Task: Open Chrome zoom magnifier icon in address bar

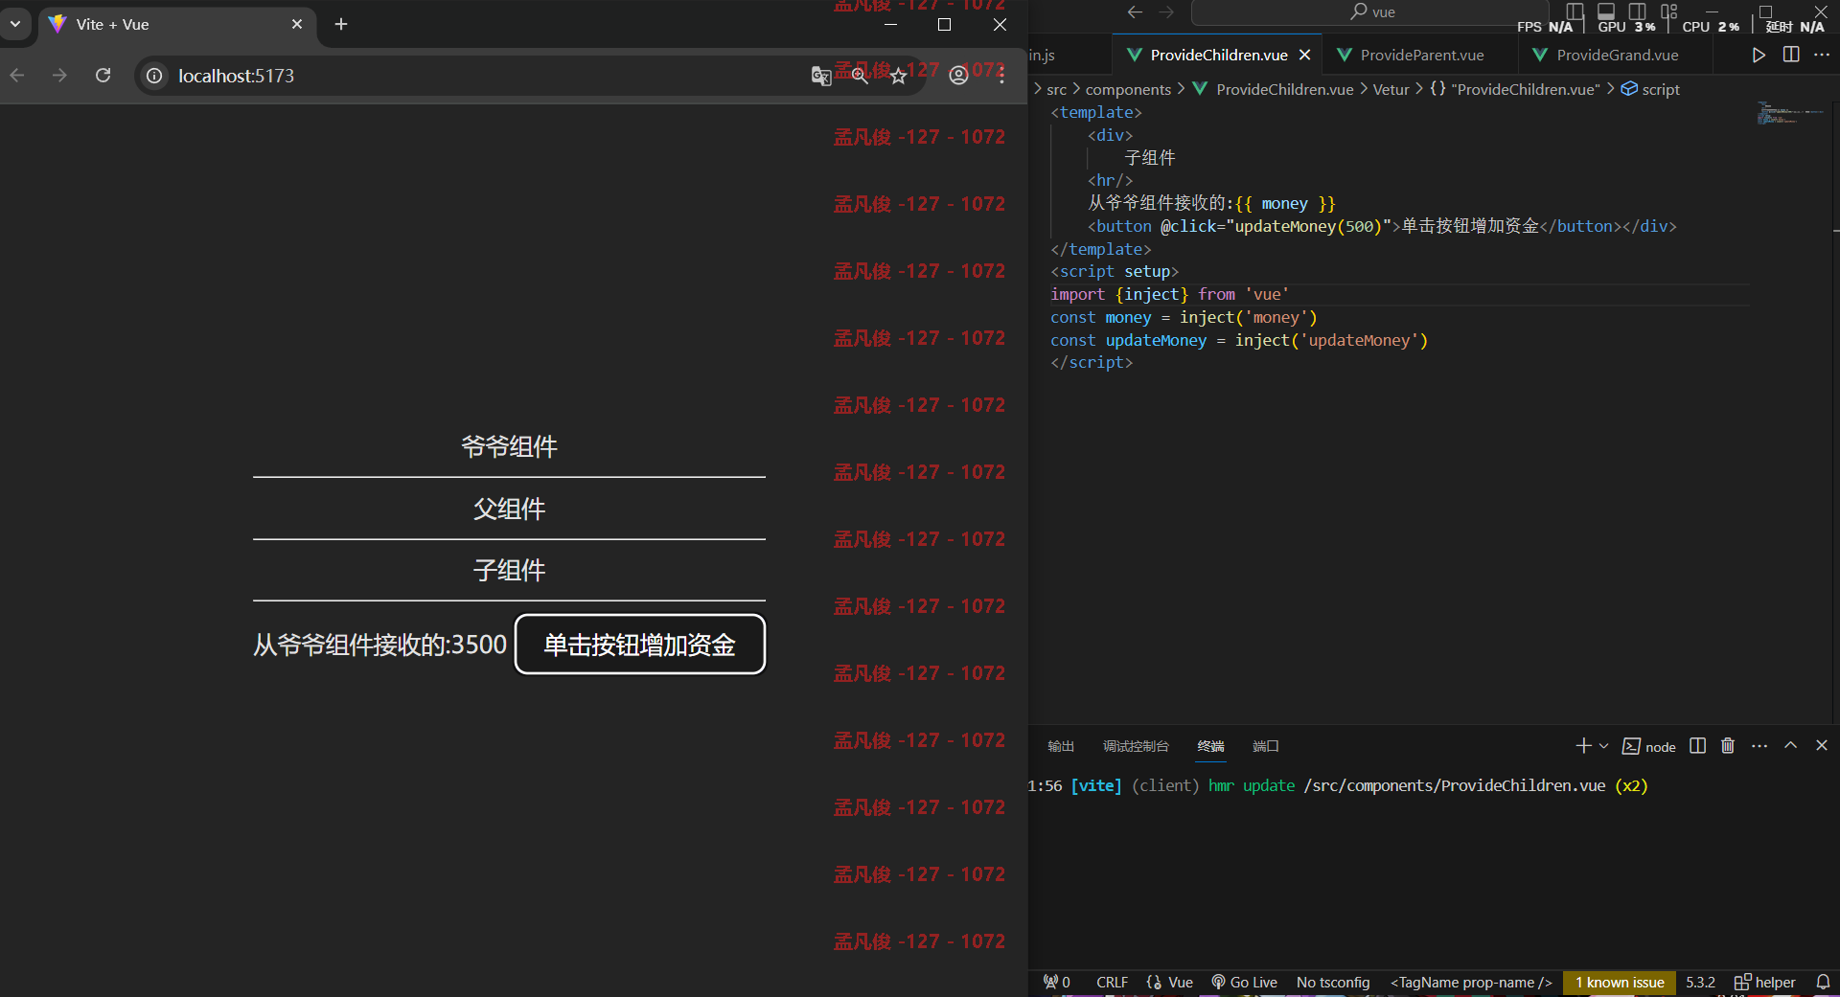Action: coord(860,76)
